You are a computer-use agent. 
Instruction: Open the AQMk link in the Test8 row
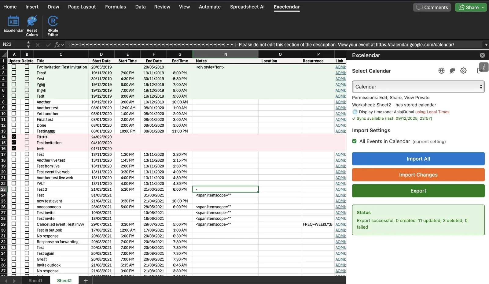[340, 73]
